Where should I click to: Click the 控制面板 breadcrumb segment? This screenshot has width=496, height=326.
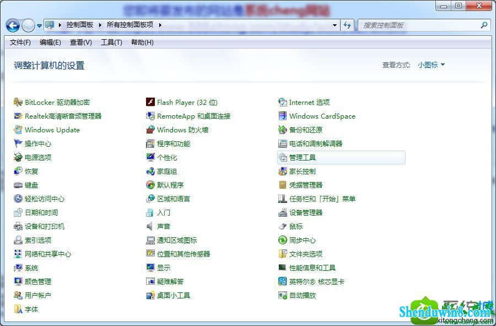(x=80, y=25)
